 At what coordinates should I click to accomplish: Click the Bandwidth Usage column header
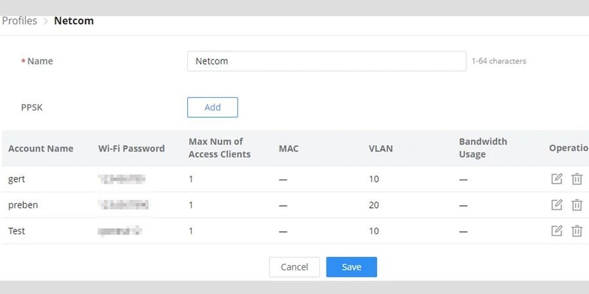click(x=482, y=148)
